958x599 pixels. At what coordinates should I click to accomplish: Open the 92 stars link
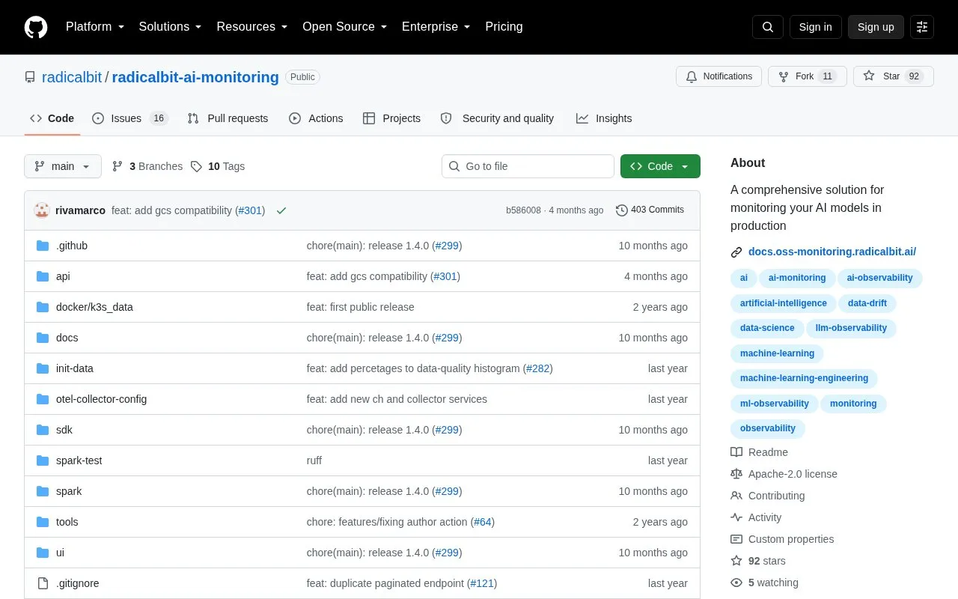758,561
